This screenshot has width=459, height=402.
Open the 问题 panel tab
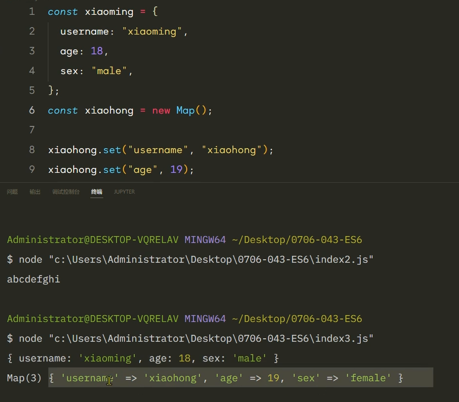(x=12, y=192)
